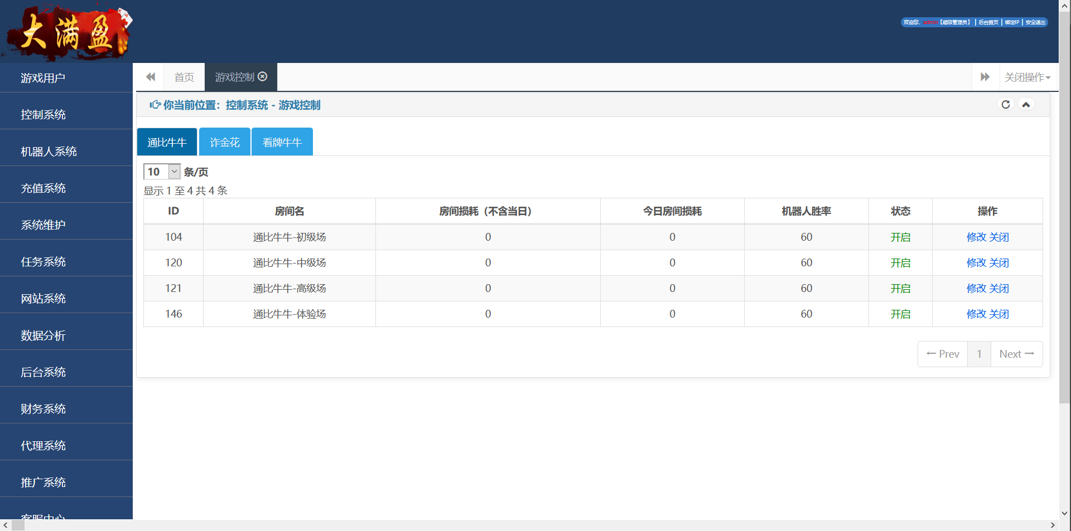
Task: Open 财务系统 in the sidebar
Action: [66, 409]
